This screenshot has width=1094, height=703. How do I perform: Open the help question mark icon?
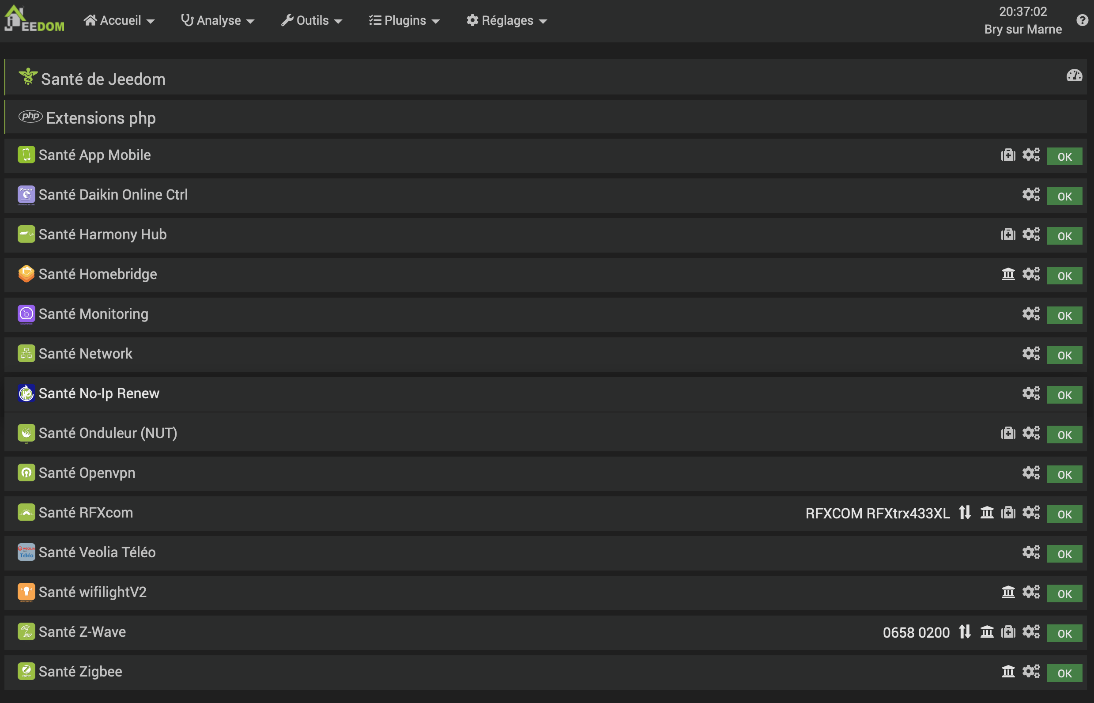(x=1082, y=20)
